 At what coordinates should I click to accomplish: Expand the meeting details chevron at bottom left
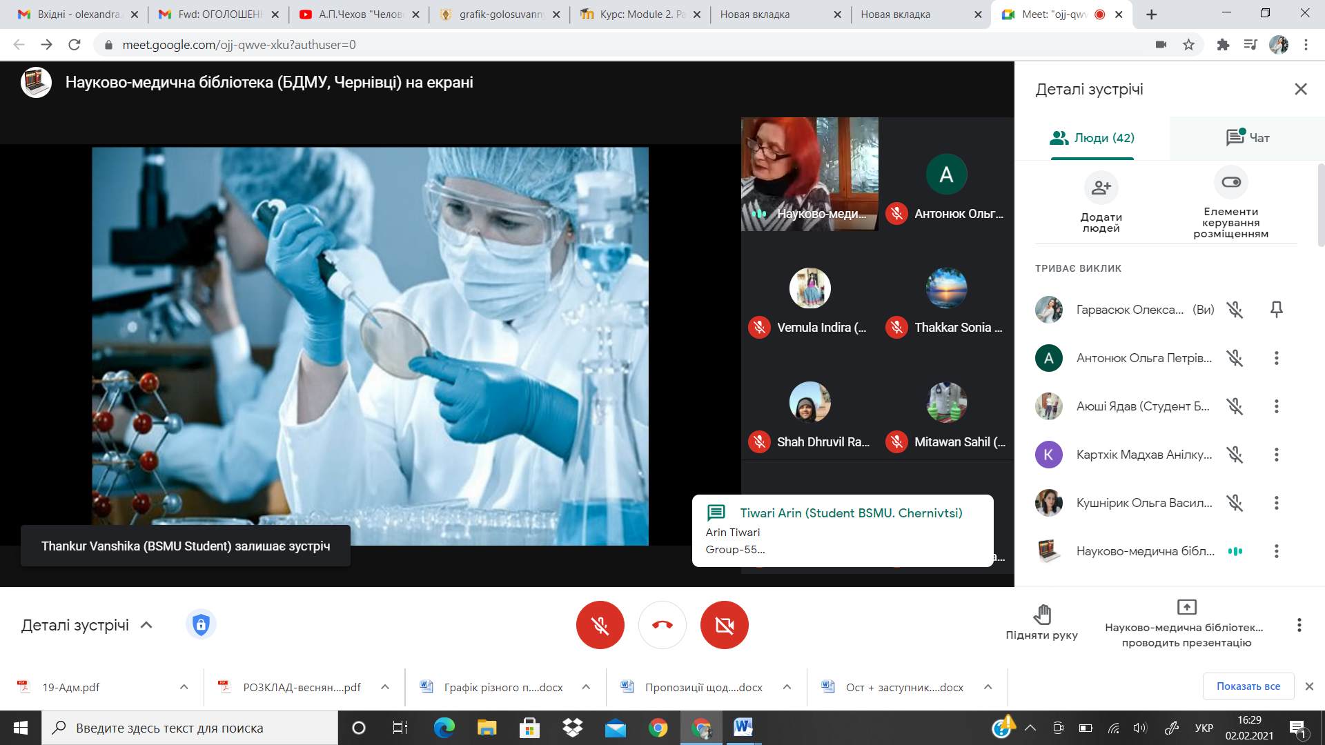146,625
